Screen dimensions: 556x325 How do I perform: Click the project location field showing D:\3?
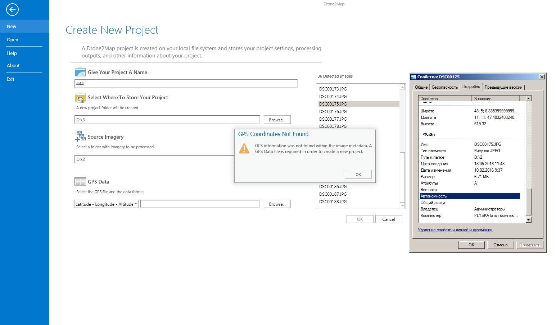click(x=167, y=120)
